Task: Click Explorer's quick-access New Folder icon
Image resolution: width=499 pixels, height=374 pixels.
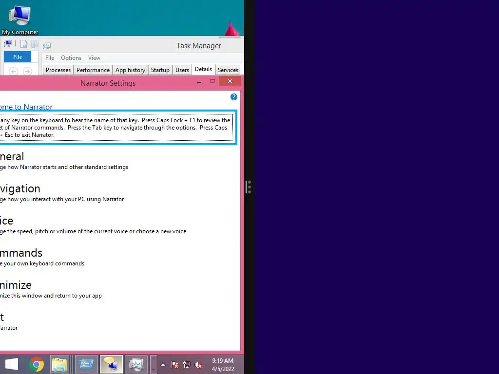Action: (35, 43)
